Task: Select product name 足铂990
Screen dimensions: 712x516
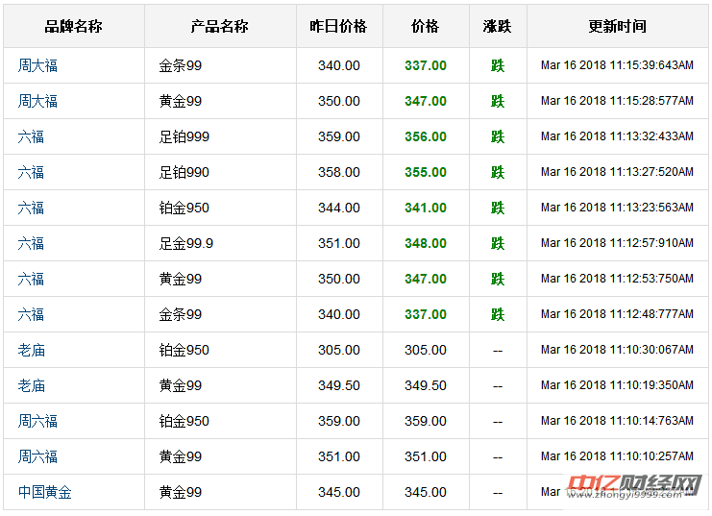Action: [x=184, y=173]
